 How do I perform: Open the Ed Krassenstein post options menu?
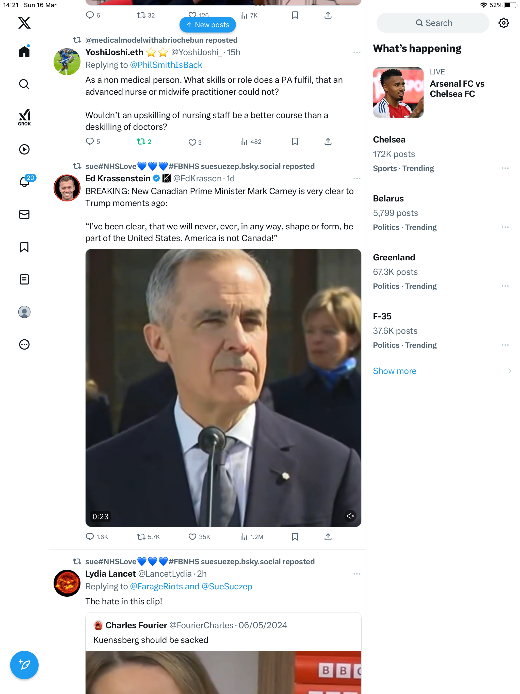click(356, 179)
